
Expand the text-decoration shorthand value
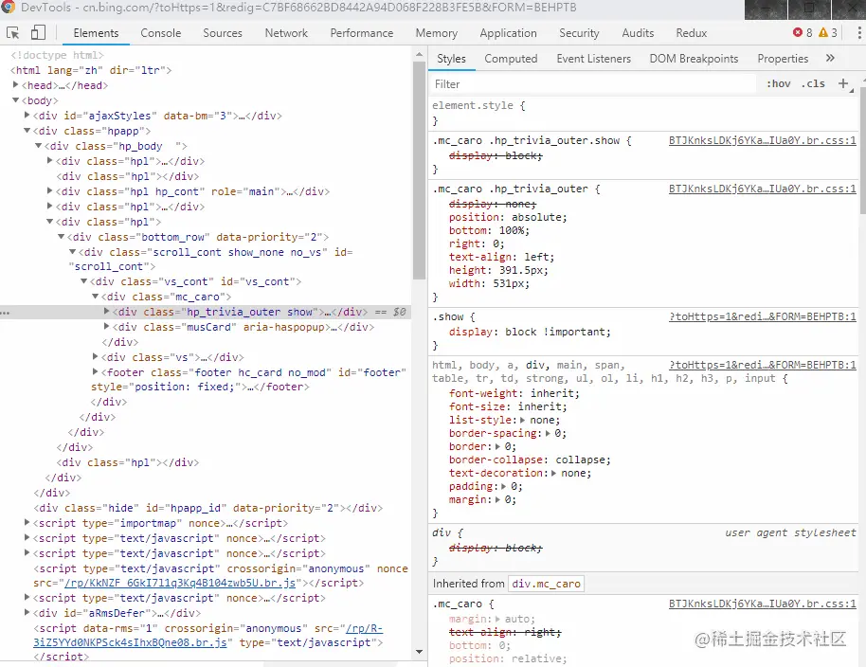553,473
